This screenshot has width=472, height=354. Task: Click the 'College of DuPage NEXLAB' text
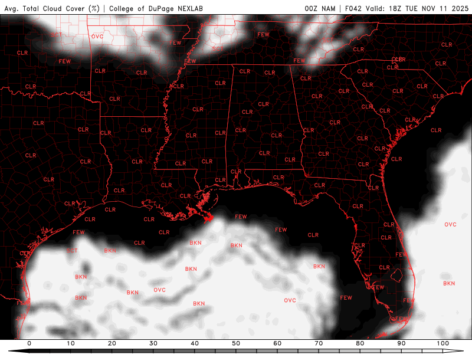[x=156, y=8]
